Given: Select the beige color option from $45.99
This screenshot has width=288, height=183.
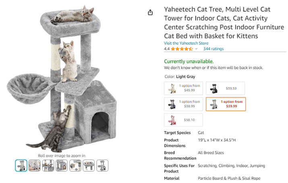Looking at the screenshot, I should point(183,88).
